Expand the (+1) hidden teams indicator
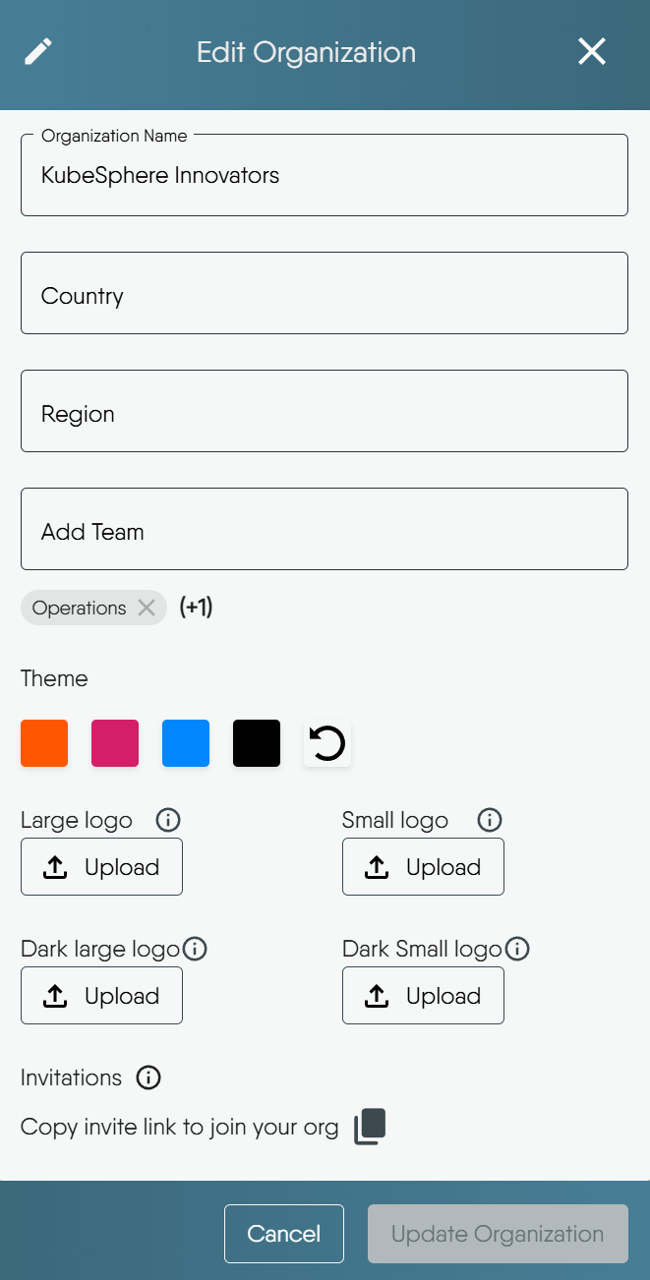 click(195, 607)
